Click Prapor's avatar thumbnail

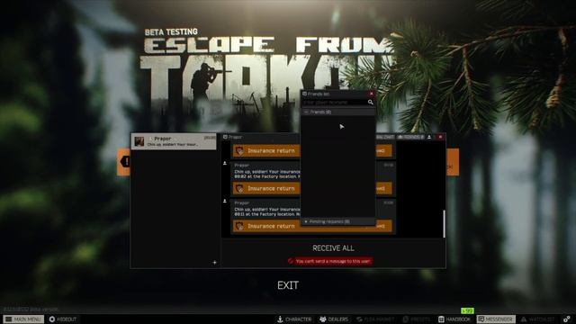click(x=139, y=141)
